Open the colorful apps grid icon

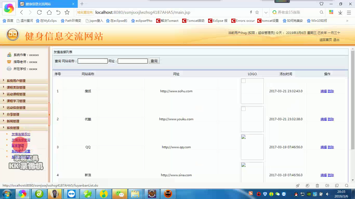click(x=331, y=12)
